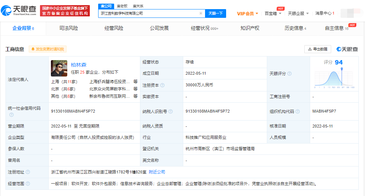Select the 查老板 search tab
The width and height of the screenshot is (365, 196).
(122, 6)
